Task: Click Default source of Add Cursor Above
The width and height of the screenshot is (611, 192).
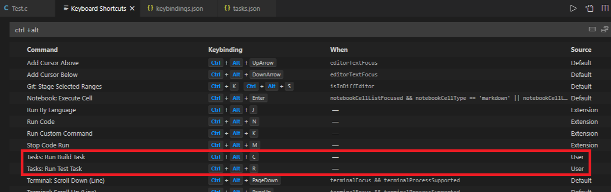Action: click(x=581, y=63)
